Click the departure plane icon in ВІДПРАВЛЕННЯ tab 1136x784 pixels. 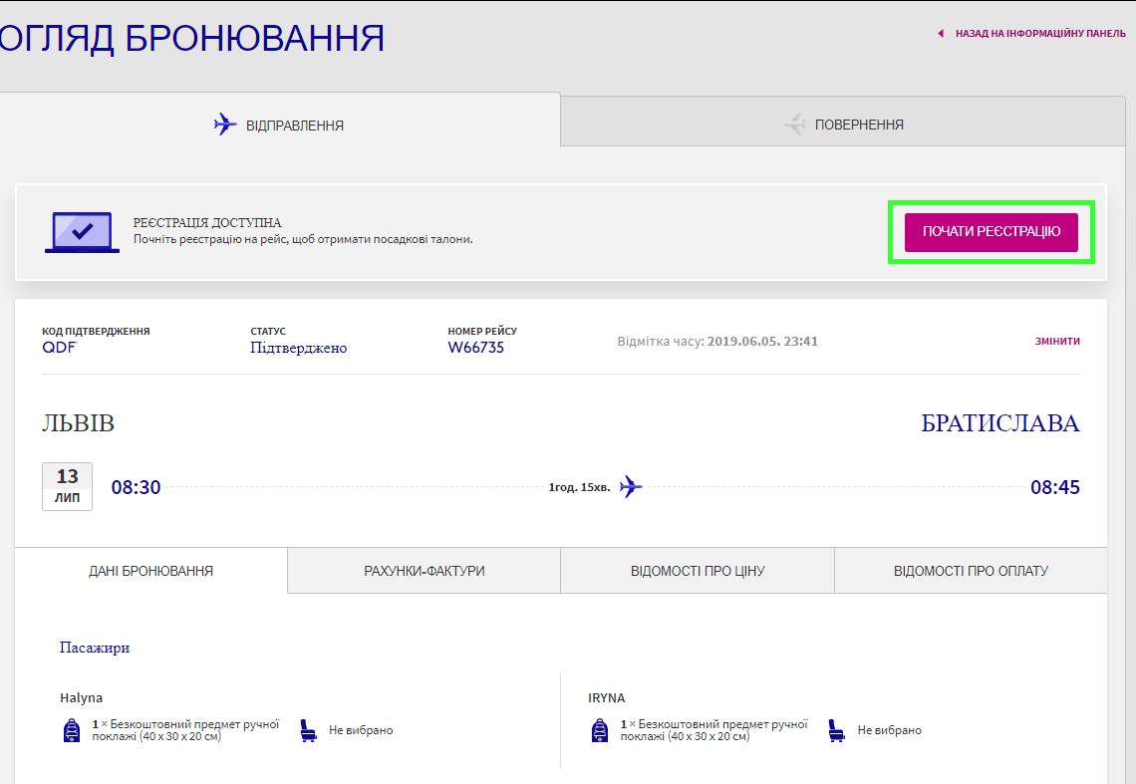pos(225,124)
